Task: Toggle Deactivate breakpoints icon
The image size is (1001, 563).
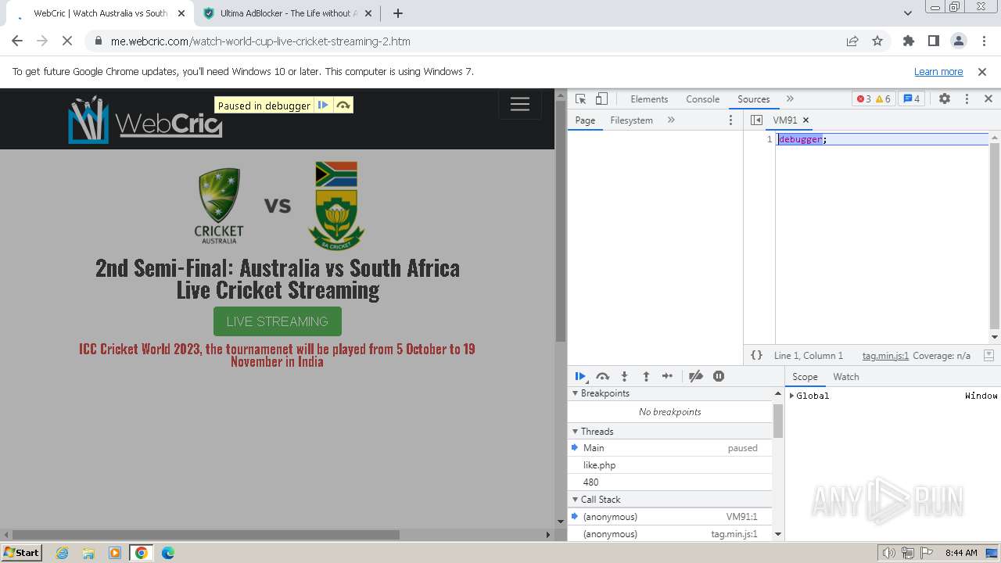Action: pos(696,376)
